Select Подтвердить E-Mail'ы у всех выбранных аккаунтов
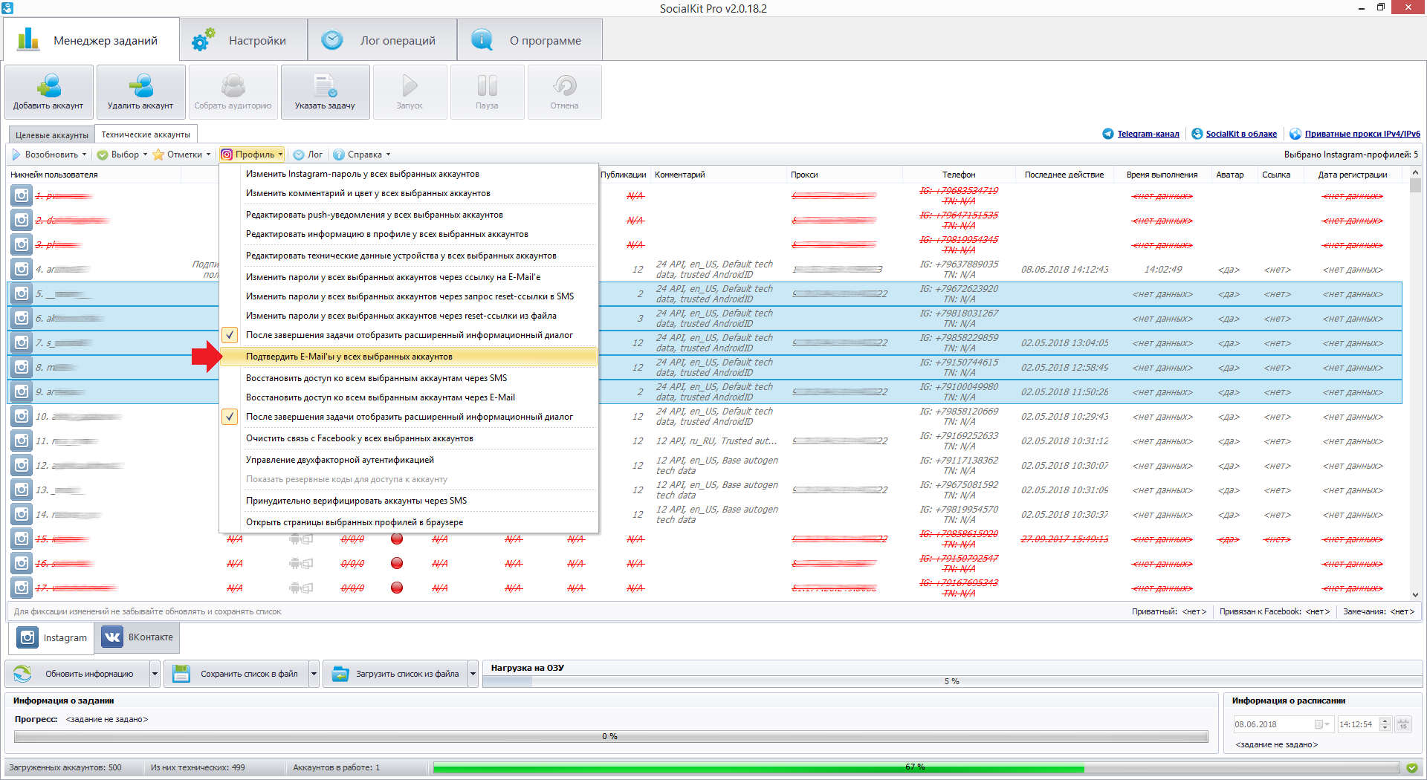The image size is (1427, 780). point(409,357)
